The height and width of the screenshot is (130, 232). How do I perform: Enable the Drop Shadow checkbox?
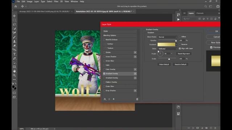[x=104, y=91]
